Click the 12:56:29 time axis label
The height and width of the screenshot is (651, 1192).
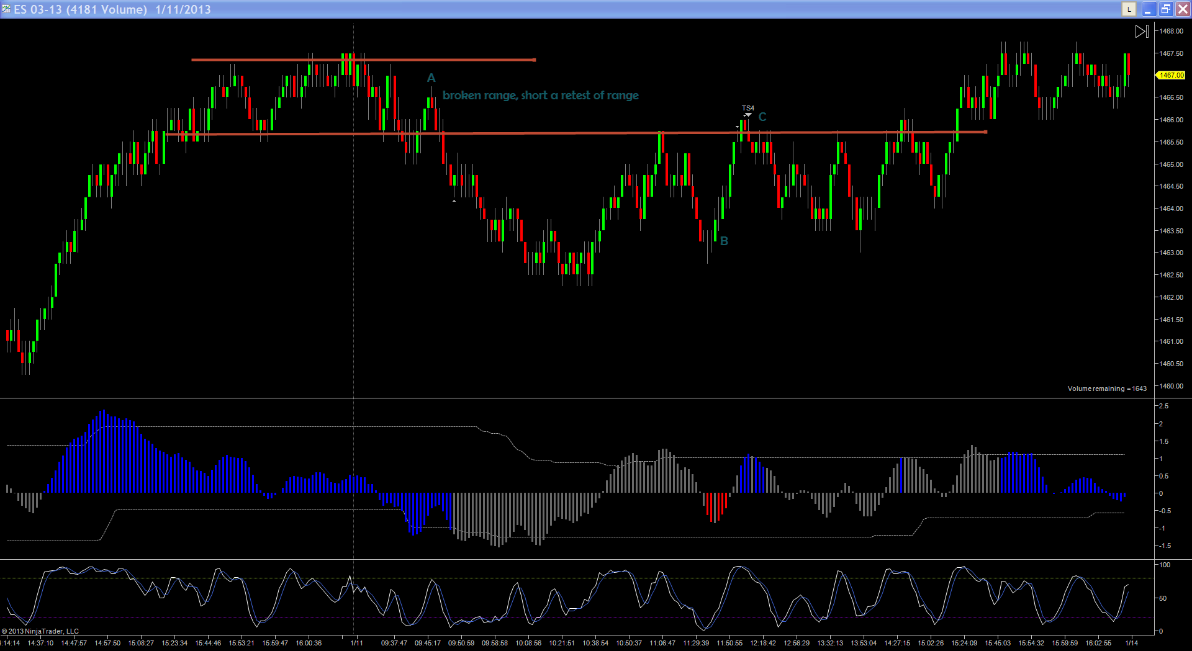[x=797, y=643]
